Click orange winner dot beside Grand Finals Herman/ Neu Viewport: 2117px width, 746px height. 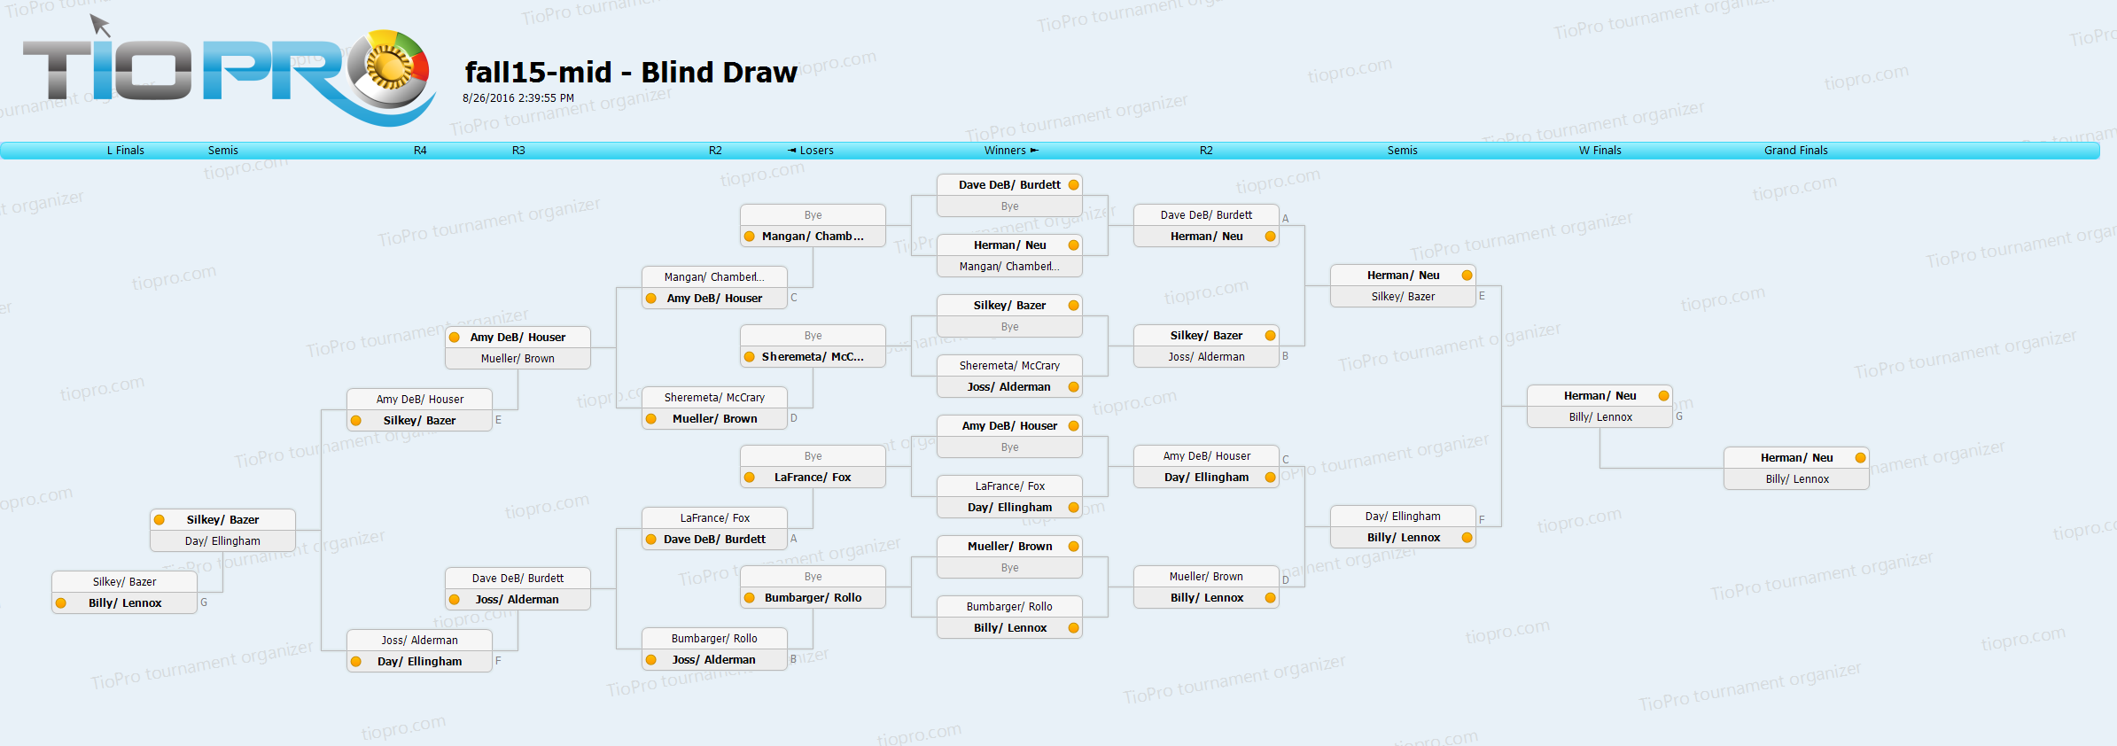click(1860, 458)
